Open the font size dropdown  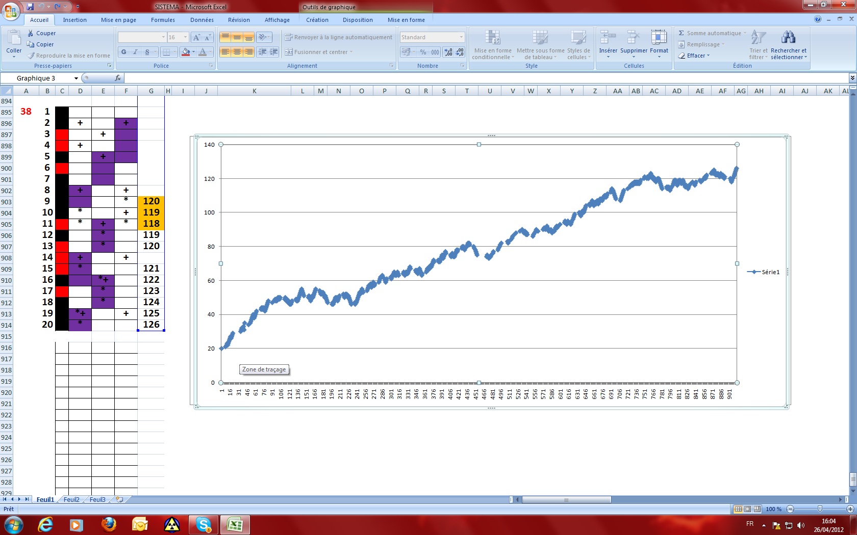click(185, 37)
